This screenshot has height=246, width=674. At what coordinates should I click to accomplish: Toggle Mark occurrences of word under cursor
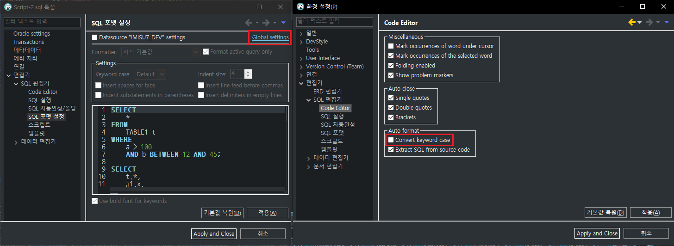[x=391, y=46]
